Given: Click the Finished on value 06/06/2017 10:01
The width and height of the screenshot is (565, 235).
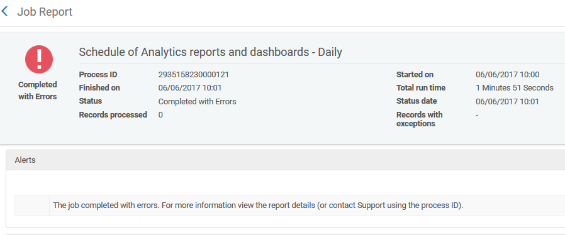Looking at the screenshot, I should tap(190, 88).
